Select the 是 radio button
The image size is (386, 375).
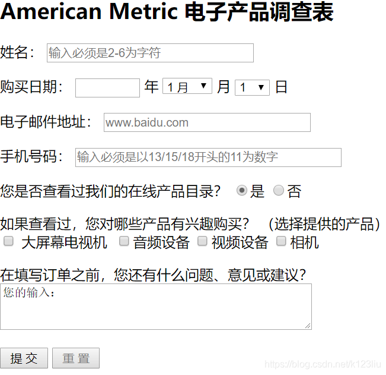pyautogui.click(x=242, y=190)
